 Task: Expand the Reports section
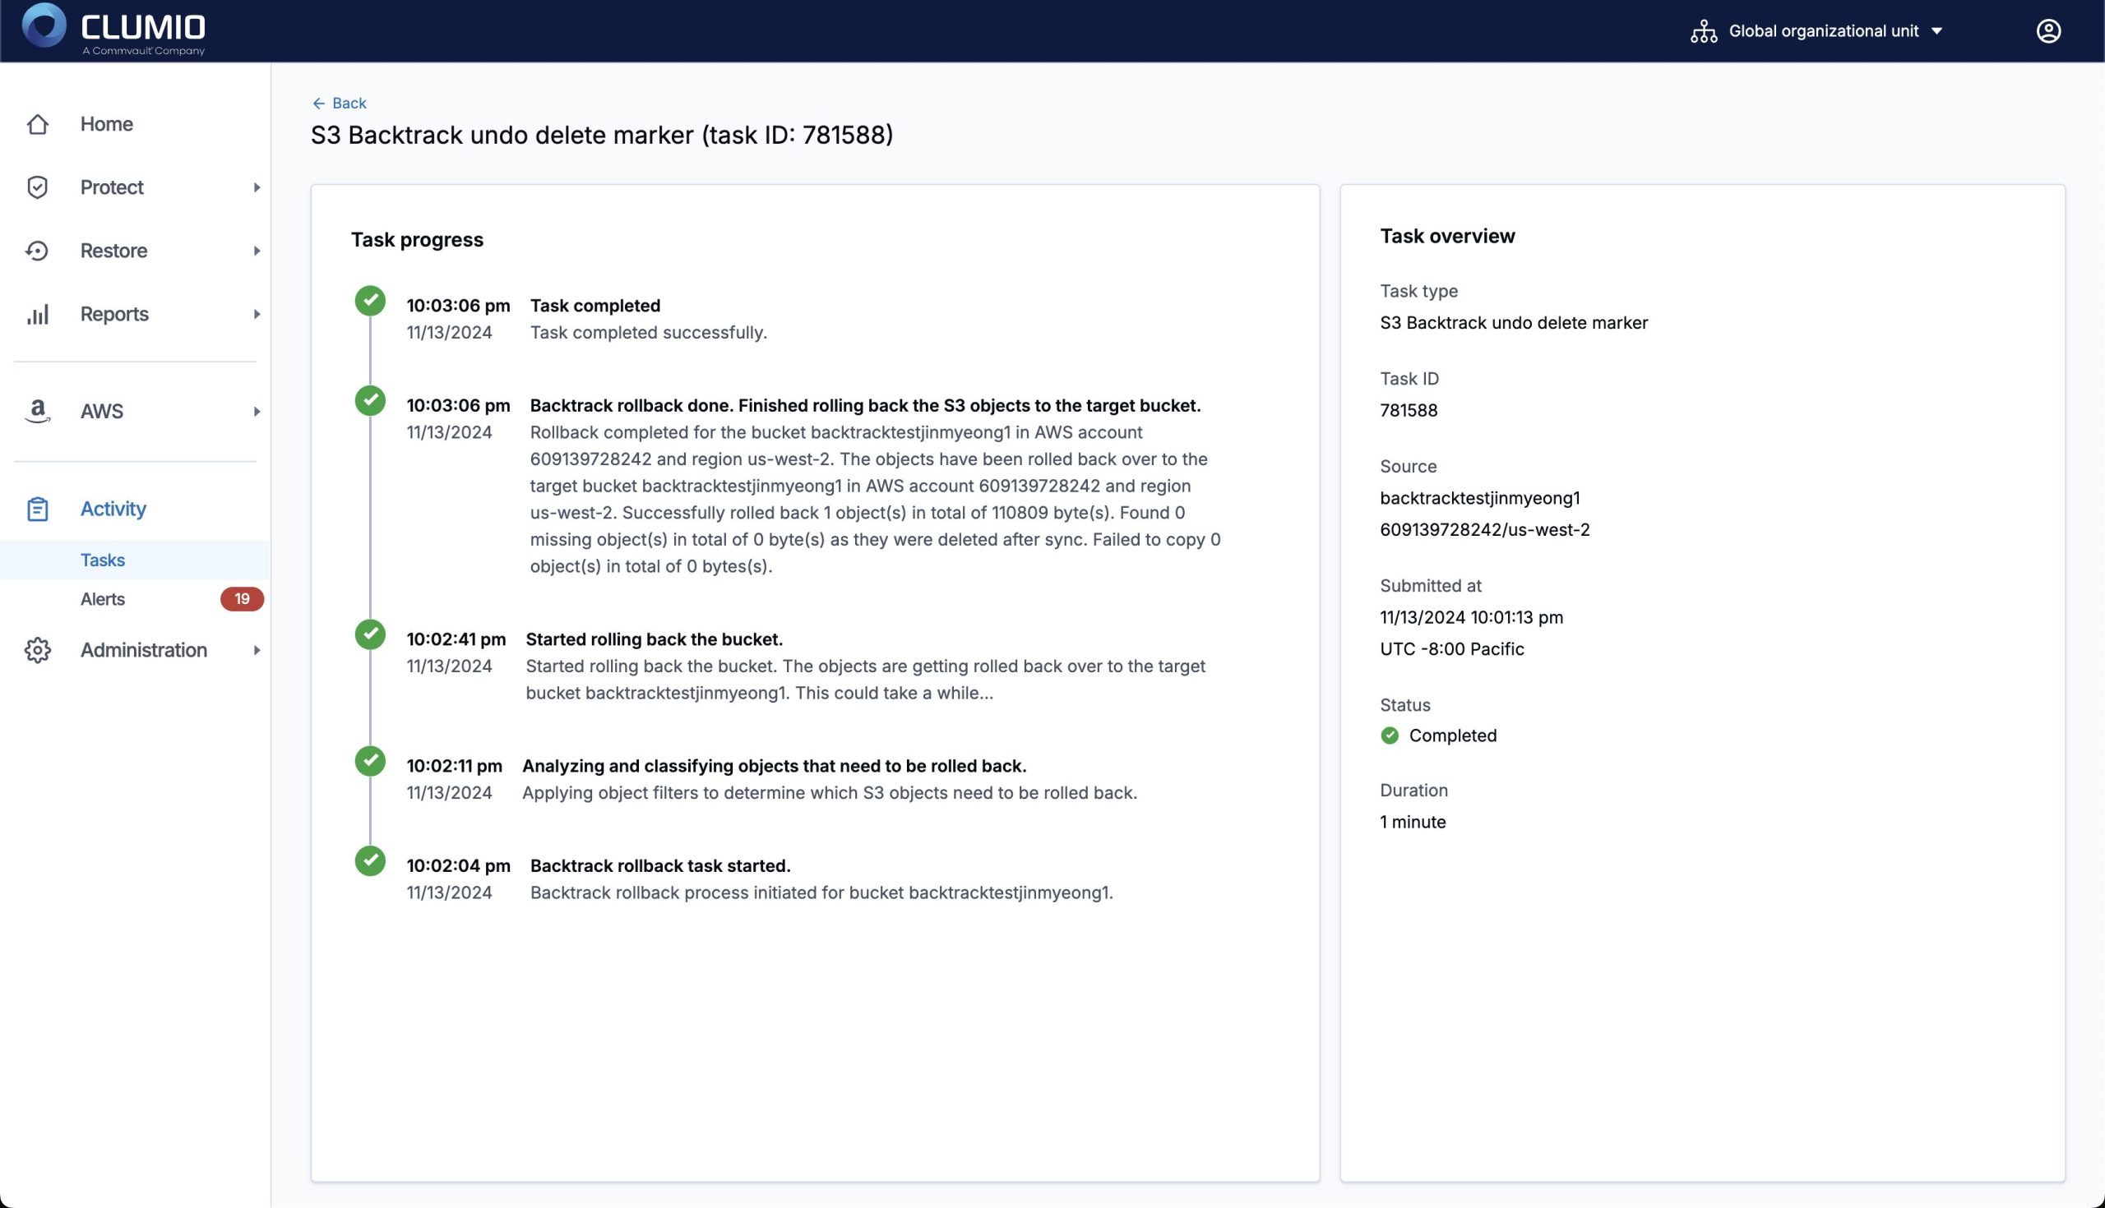coord(257,314)
